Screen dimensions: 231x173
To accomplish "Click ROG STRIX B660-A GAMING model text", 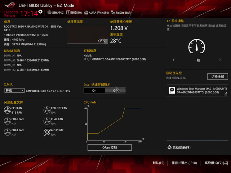I will (26, 27).
